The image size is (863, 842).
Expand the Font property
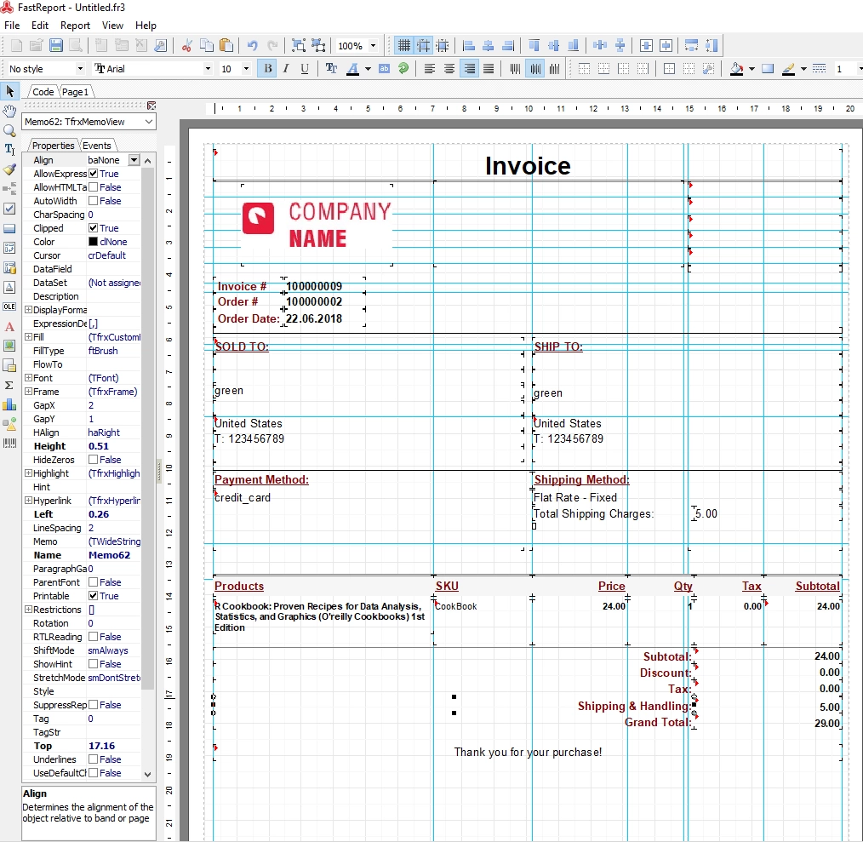click(x=28, y=378)
